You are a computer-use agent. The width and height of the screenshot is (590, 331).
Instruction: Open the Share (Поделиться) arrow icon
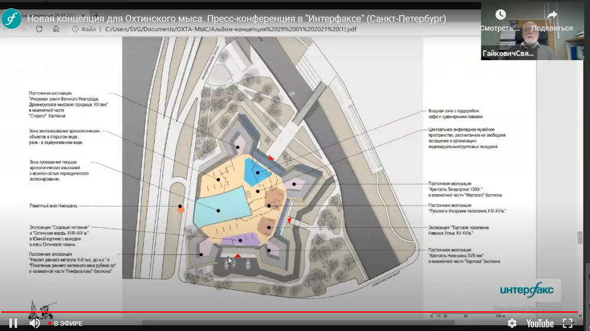click(x=552, y=15)
